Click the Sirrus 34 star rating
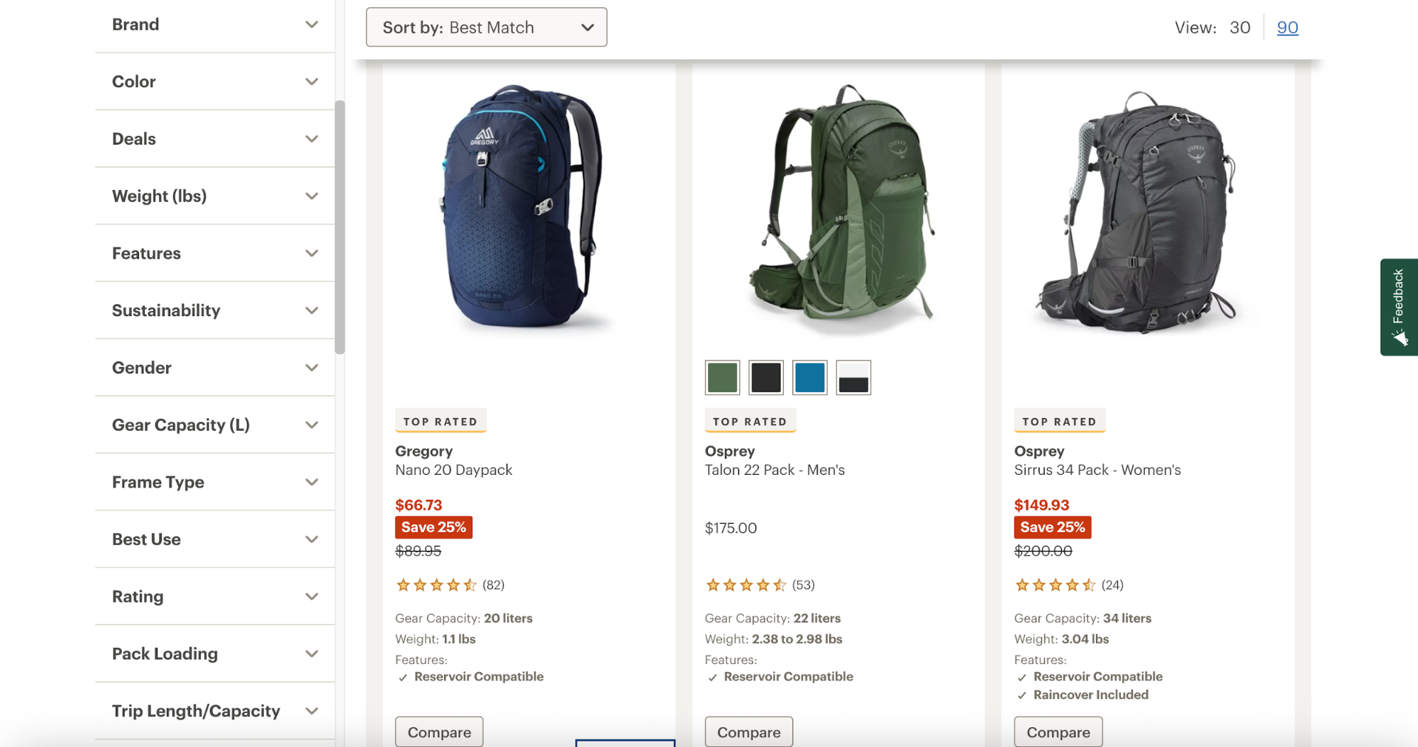 point(1055,585)
